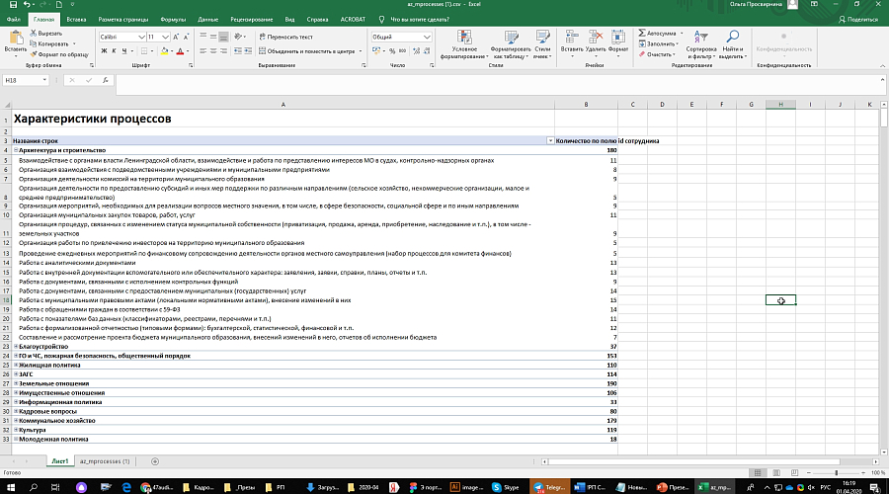Viewport: 889px width, 494px height.
Task: Expand the Земельные отношения group
Action: [x=16, y=383]
